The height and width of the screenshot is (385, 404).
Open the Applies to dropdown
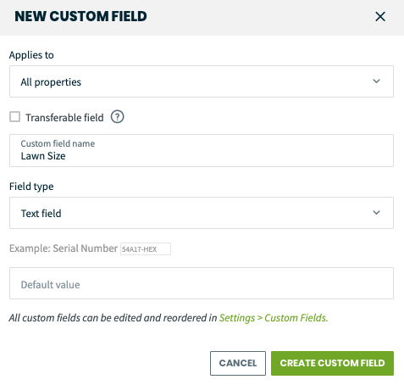tap(202, 81)
